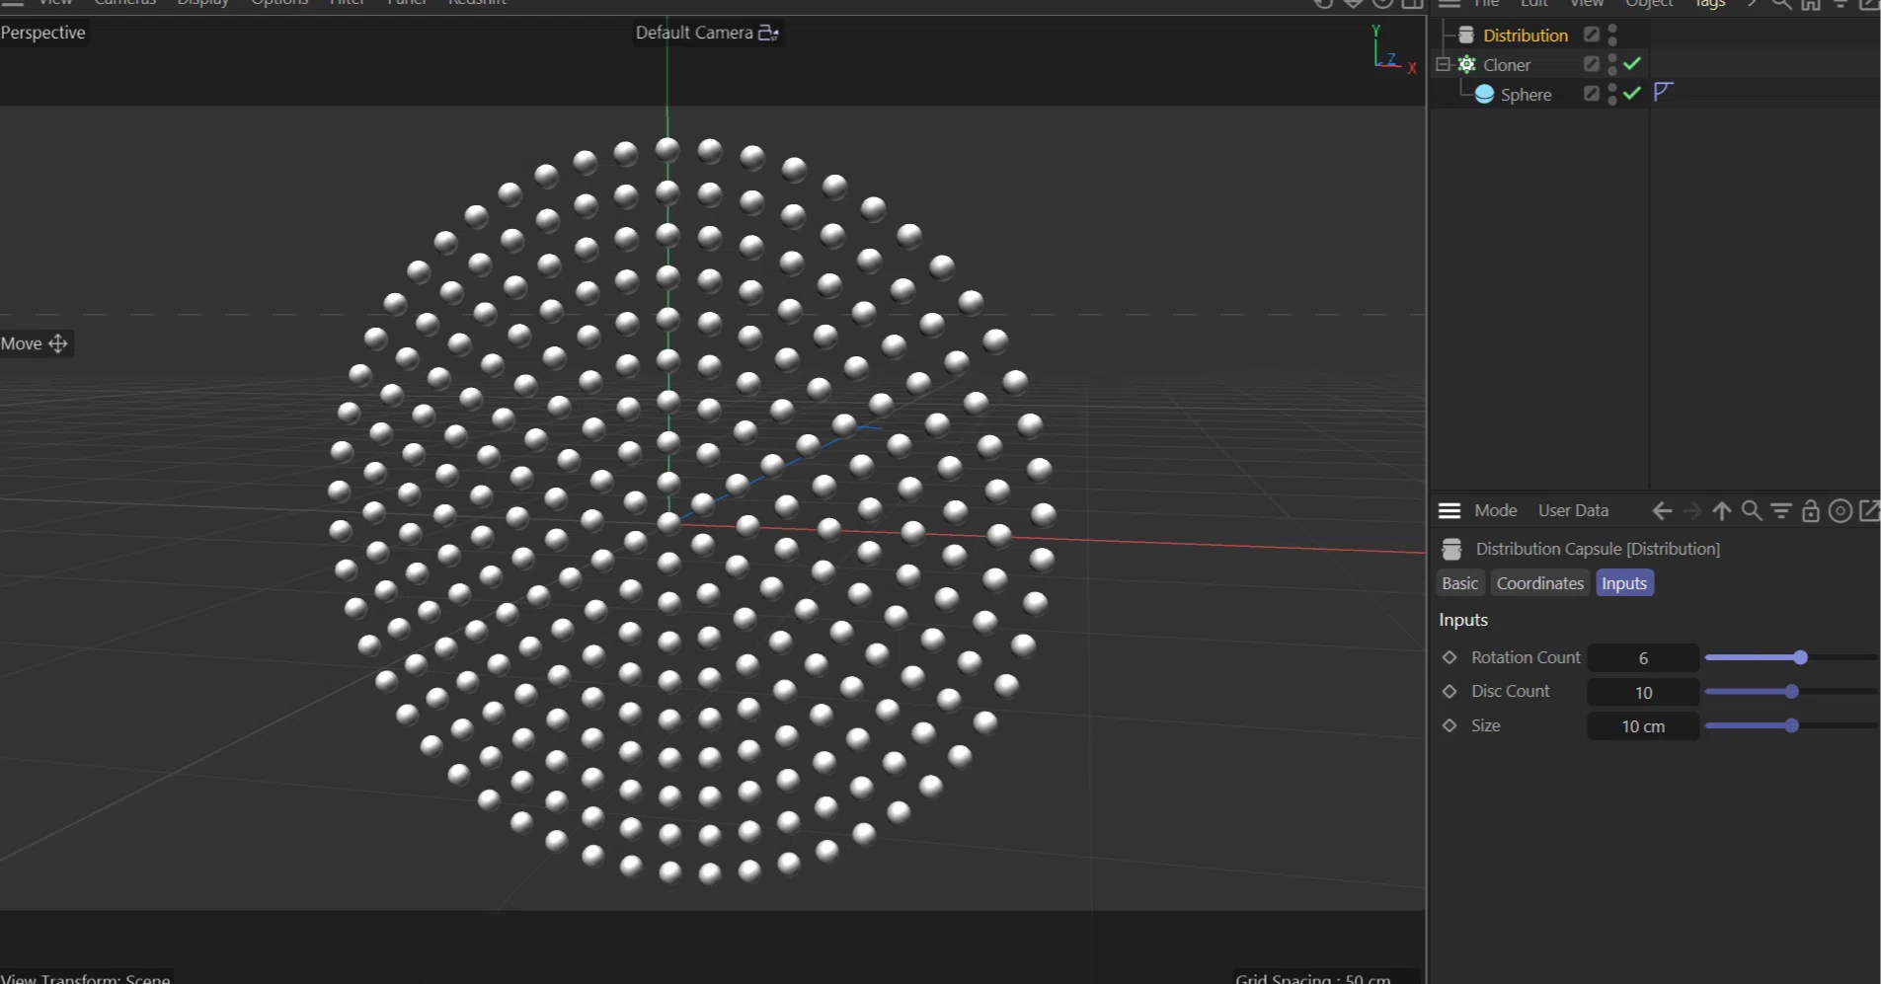
Task: Switch to the Basic tab
Action: (x=1460, y=583)
